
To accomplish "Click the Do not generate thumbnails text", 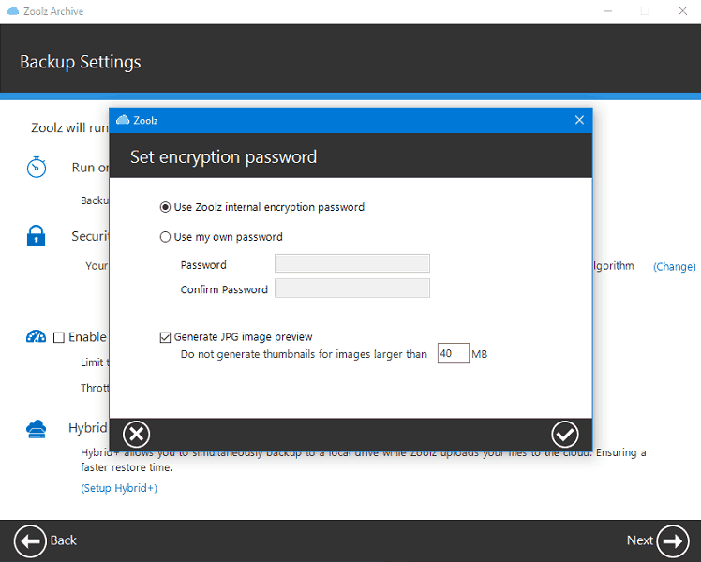I will point(304,354).
